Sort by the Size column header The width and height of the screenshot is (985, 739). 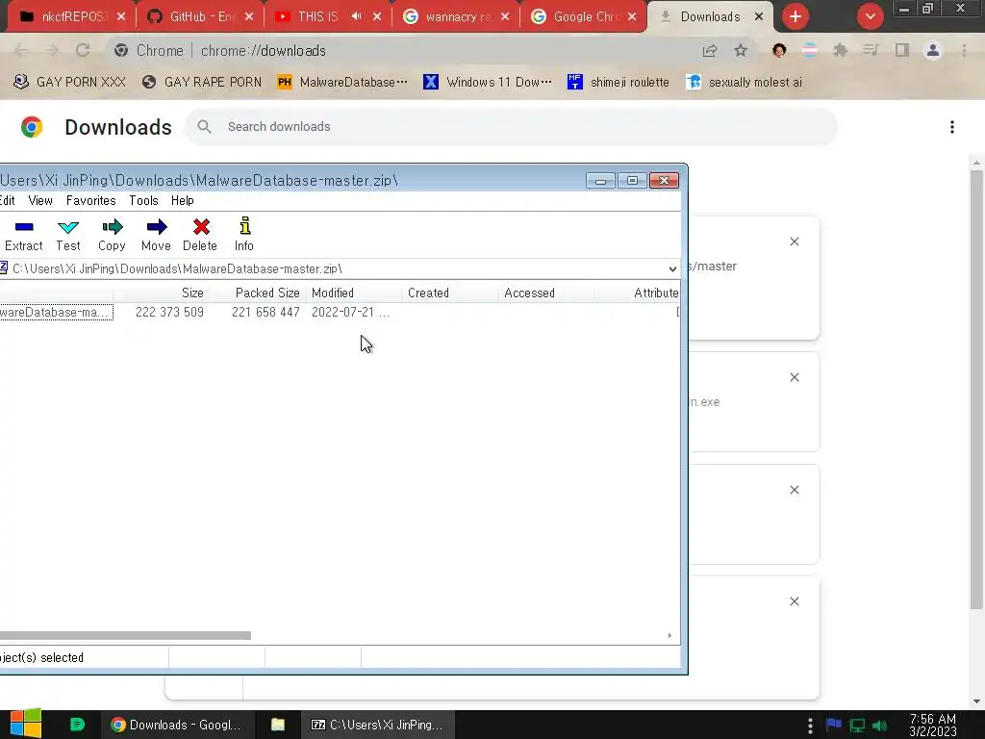point(162,293)
